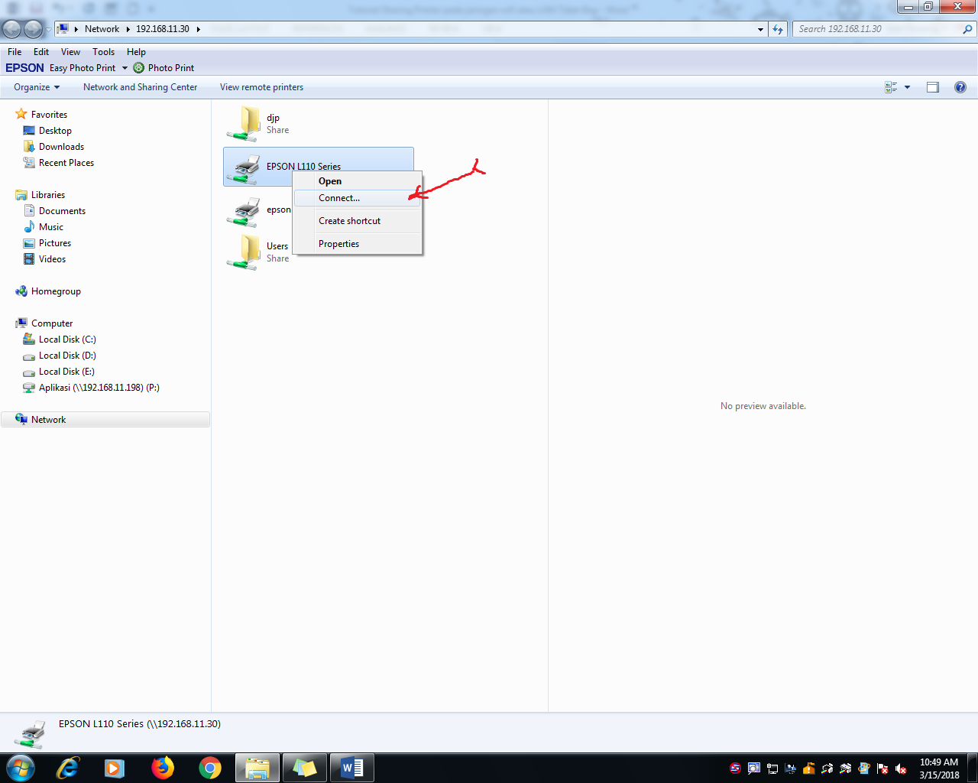Switch to Windows Explorer taskbar button
The width and height of the screenshot is (978, 783).
257,768
